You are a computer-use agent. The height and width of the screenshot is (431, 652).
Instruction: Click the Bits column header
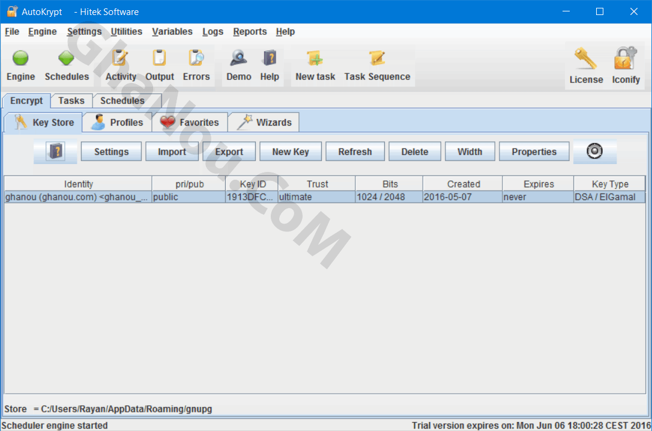[x=390, y=184]
